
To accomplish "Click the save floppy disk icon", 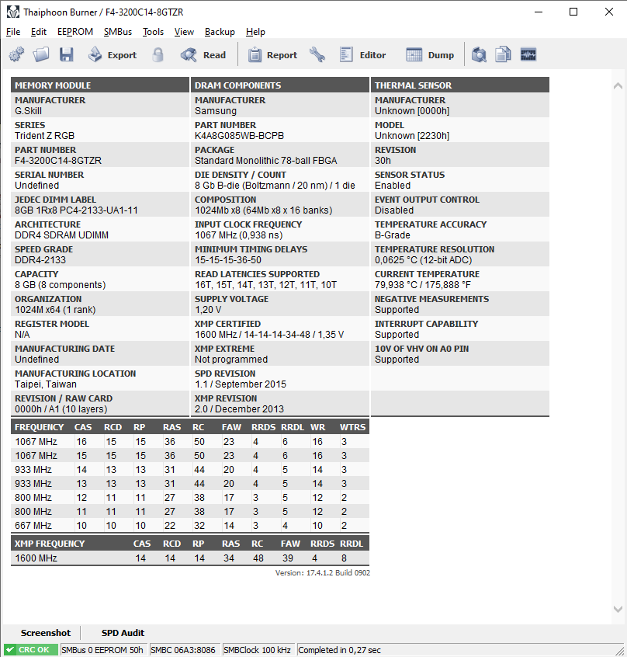I will click(66, 55).
